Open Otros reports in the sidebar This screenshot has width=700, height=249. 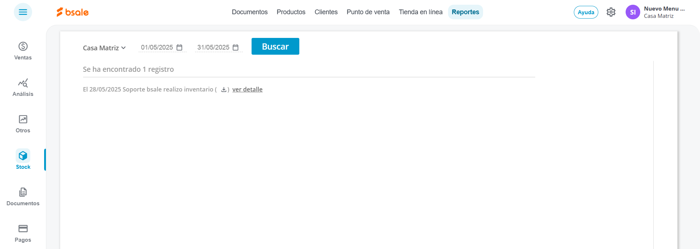click(x=23, y=124)
